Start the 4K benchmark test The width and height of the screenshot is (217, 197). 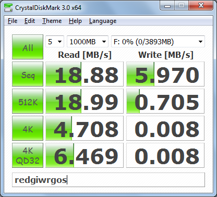[28, 128]
